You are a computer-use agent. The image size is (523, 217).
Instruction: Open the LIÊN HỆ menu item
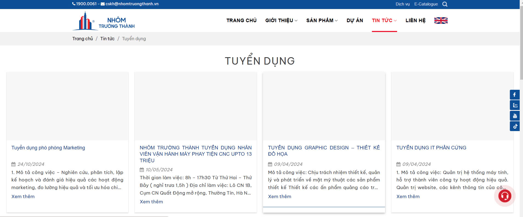[415, 21]
